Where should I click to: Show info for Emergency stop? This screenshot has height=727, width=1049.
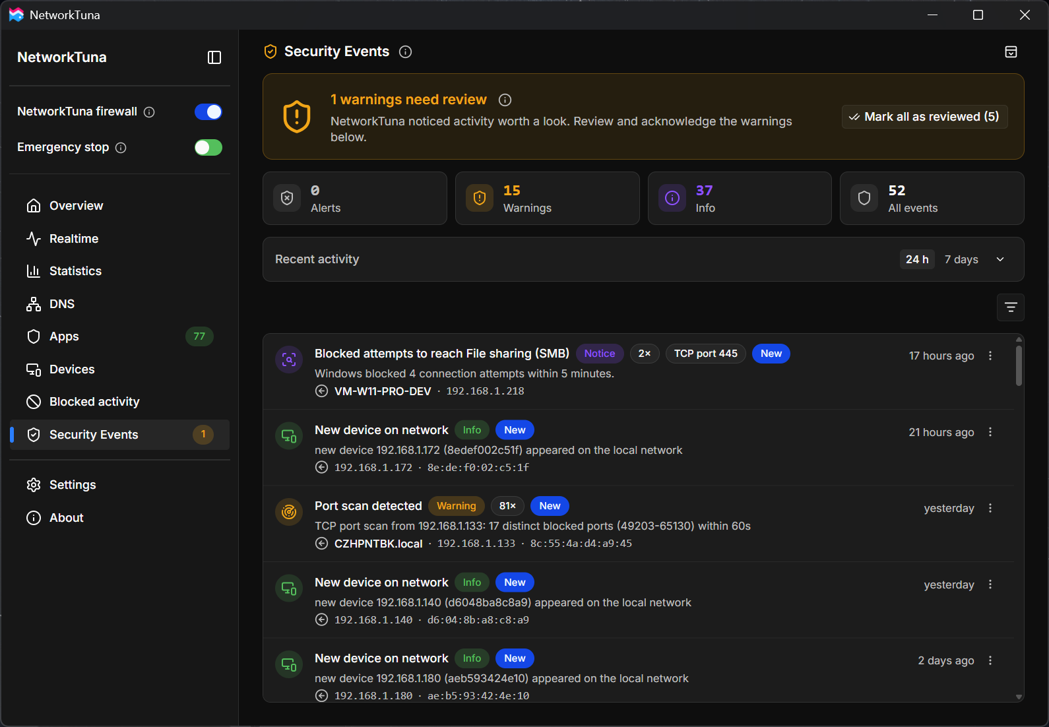coord(121,148)
